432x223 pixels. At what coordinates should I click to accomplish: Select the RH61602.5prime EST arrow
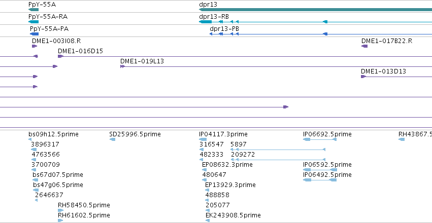coord(60,220)
